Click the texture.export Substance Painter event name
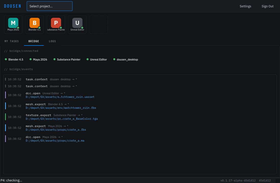280x183 pixels. point(38,115)
